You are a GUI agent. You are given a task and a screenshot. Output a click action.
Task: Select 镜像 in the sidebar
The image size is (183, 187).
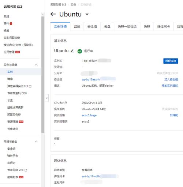pyautogui.click(x=10, y=79)
